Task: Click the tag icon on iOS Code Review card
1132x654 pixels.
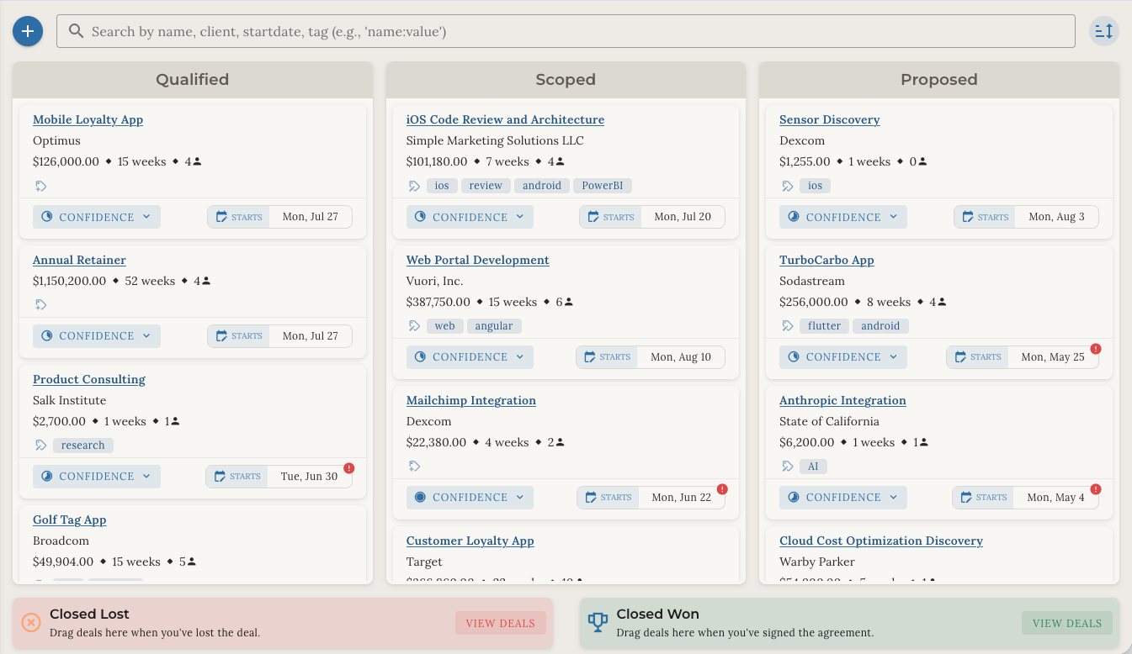Action: point(414,186)
